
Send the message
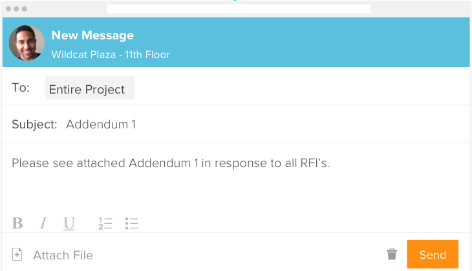coord(433,254)
